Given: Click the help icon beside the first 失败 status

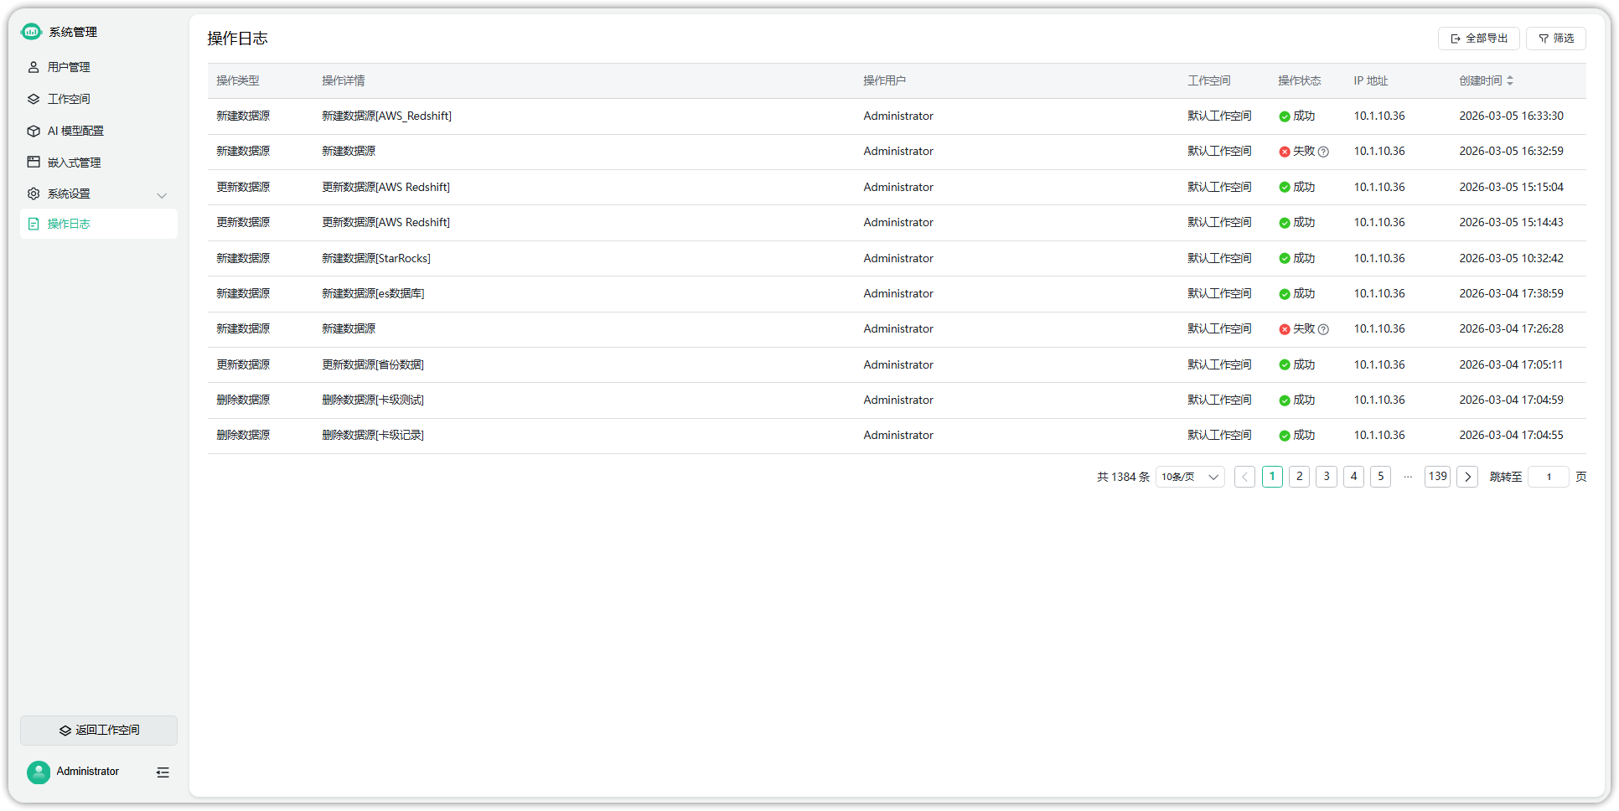Looking at the screenshot, I should [x=1323, y=152].
